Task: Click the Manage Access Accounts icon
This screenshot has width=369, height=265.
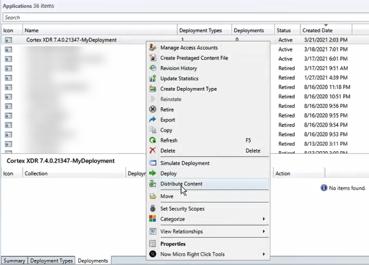Action: click(x=152, y=47)
